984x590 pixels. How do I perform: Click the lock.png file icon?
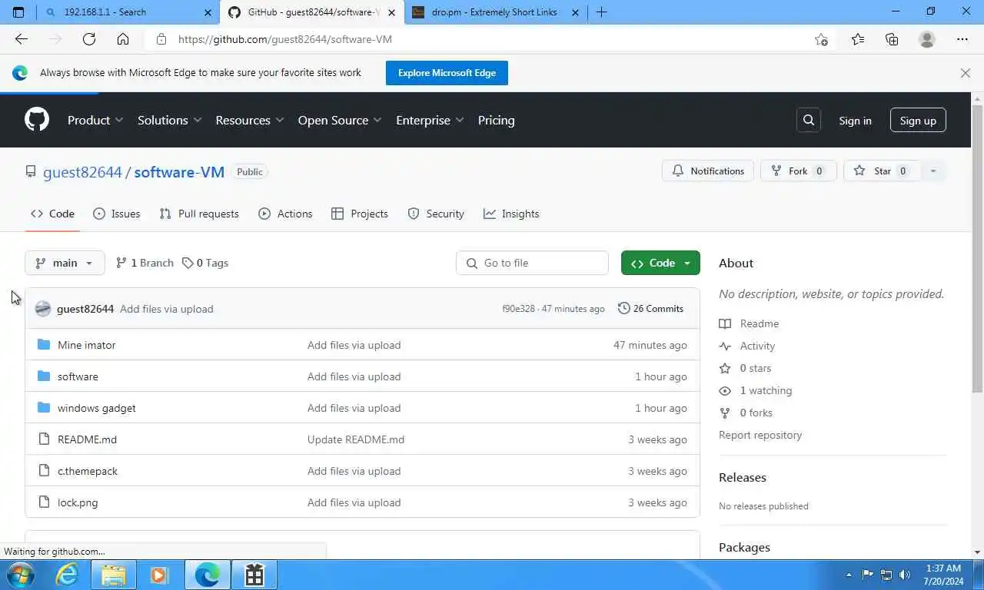pyautogui.click(x=44, y=502)
